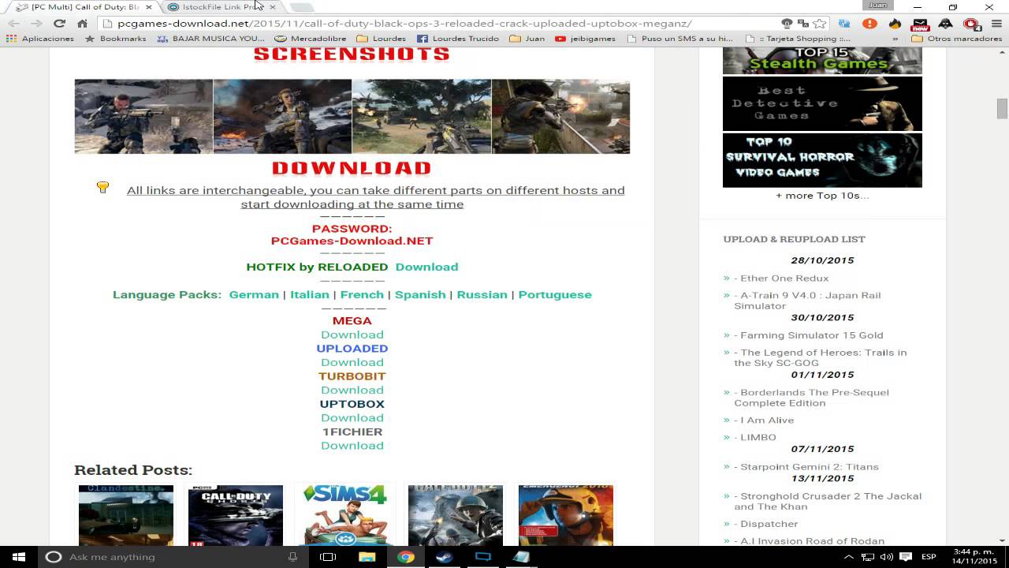Click the Cortana microphone icon

[x=292, y=557]
